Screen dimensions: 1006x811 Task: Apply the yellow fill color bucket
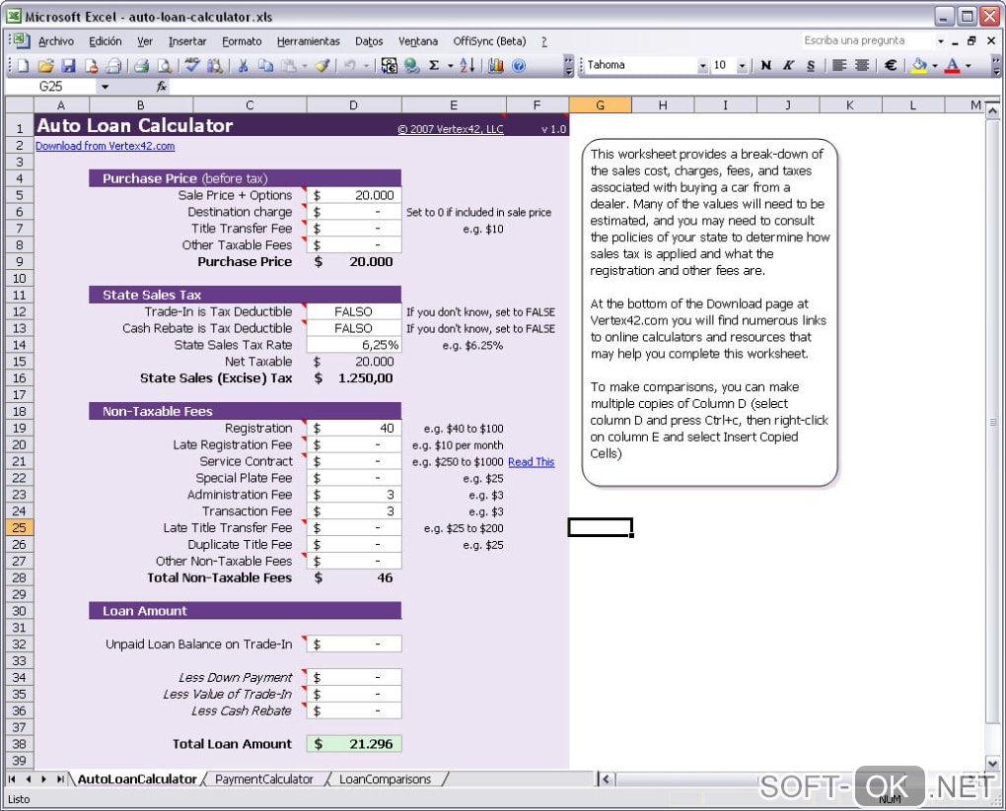tap(919, 65)
